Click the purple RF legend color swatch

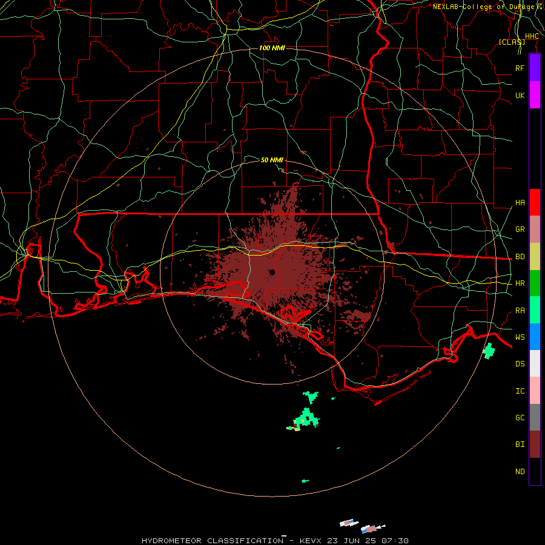[535, 68]
